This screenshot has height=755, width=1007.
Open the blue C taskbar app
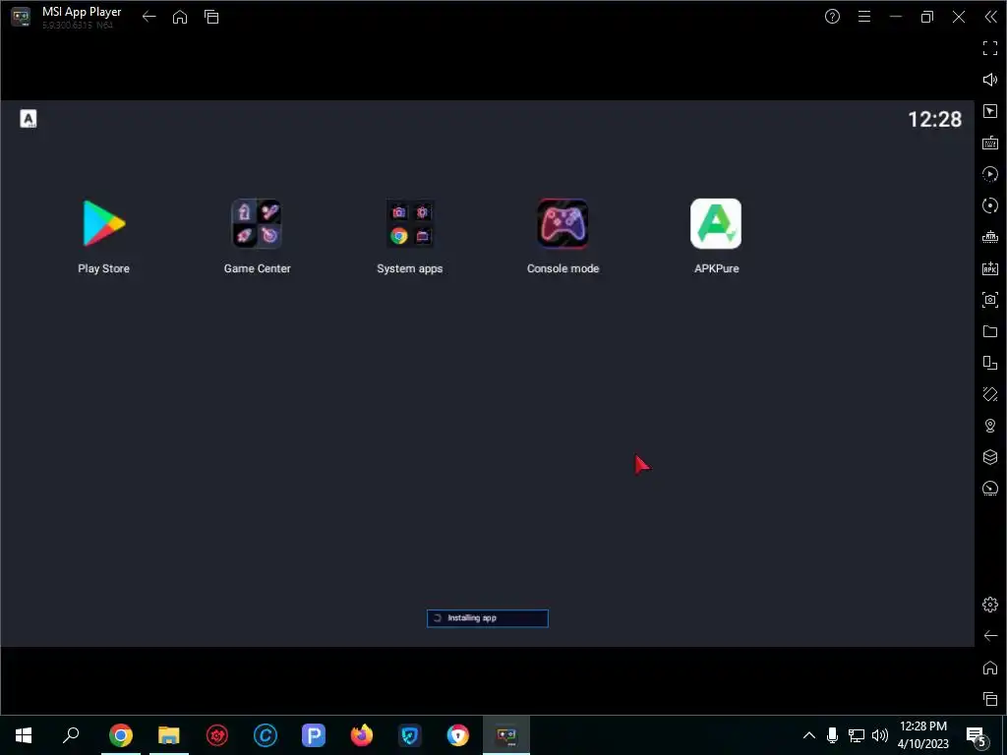click(266, 735)
